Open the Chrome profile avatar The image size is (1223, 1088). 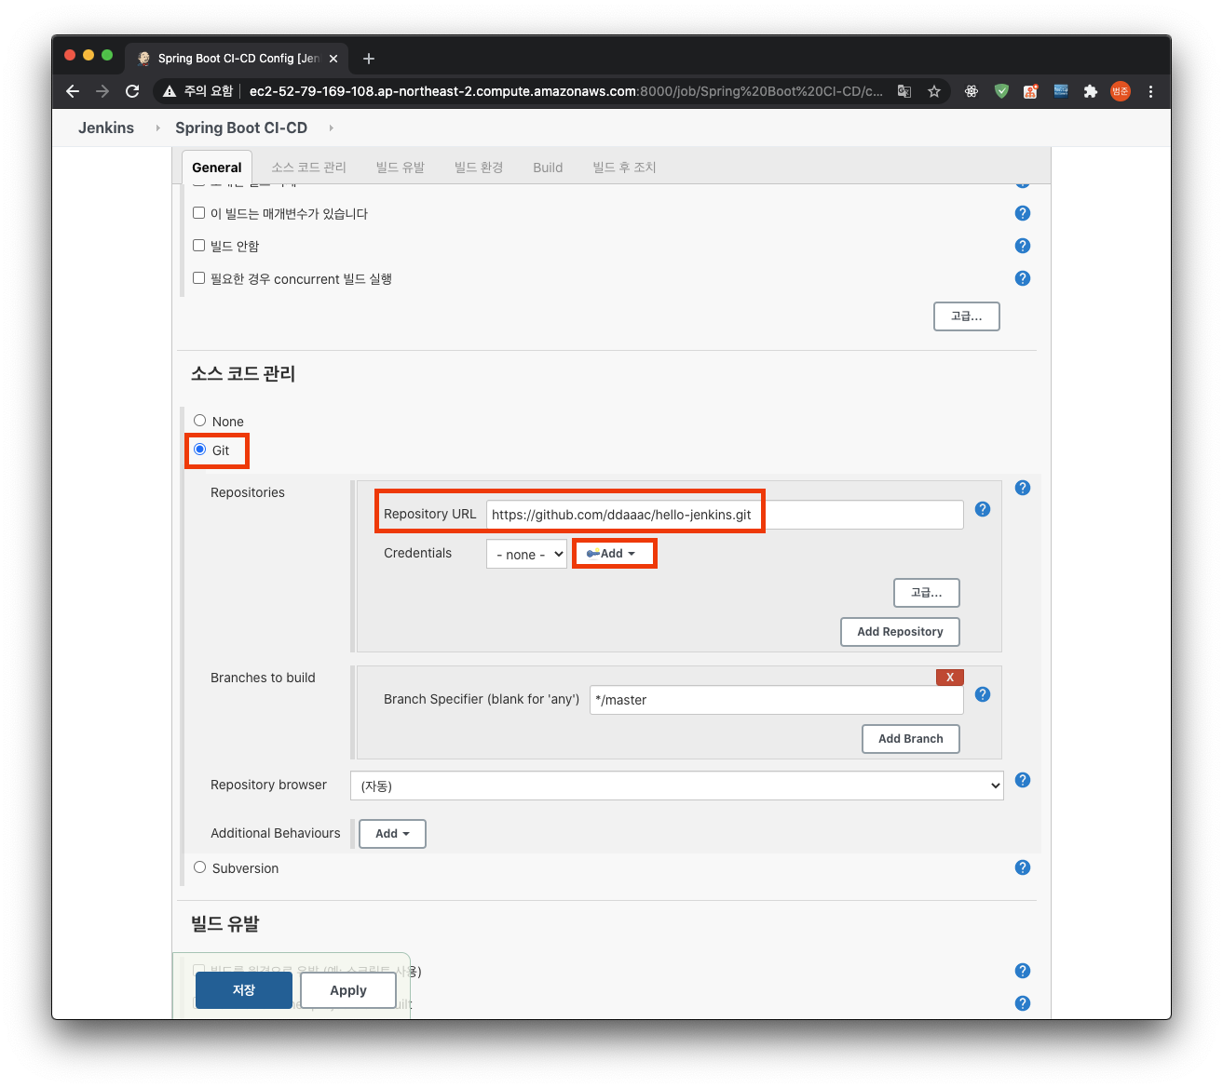coord(1121,91)
